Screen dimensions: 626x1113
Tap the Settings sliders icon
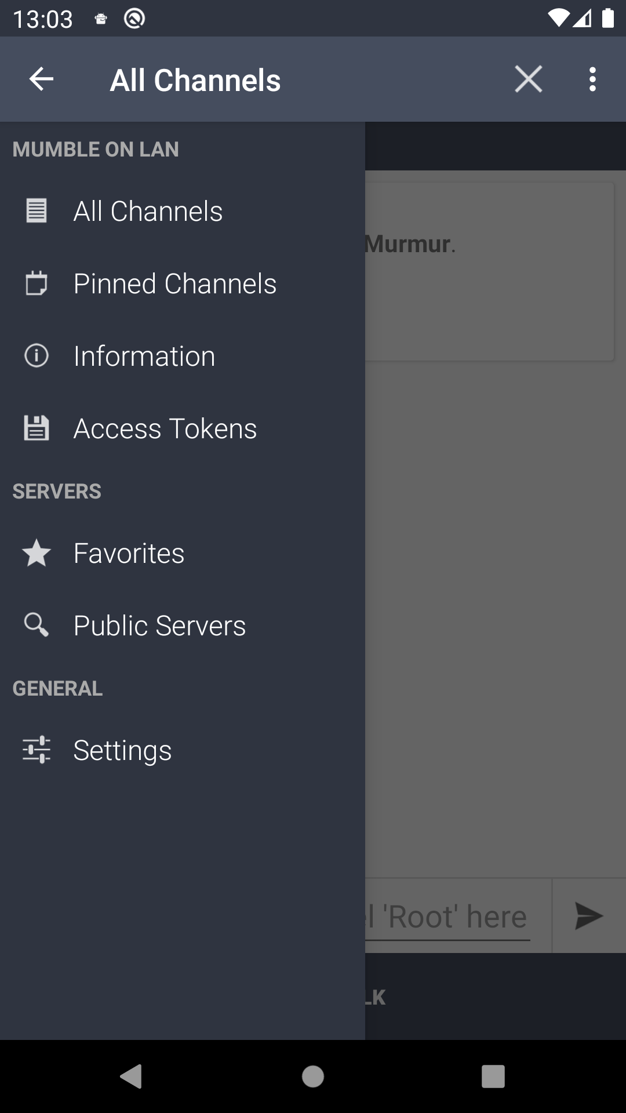tap(37, 750)
